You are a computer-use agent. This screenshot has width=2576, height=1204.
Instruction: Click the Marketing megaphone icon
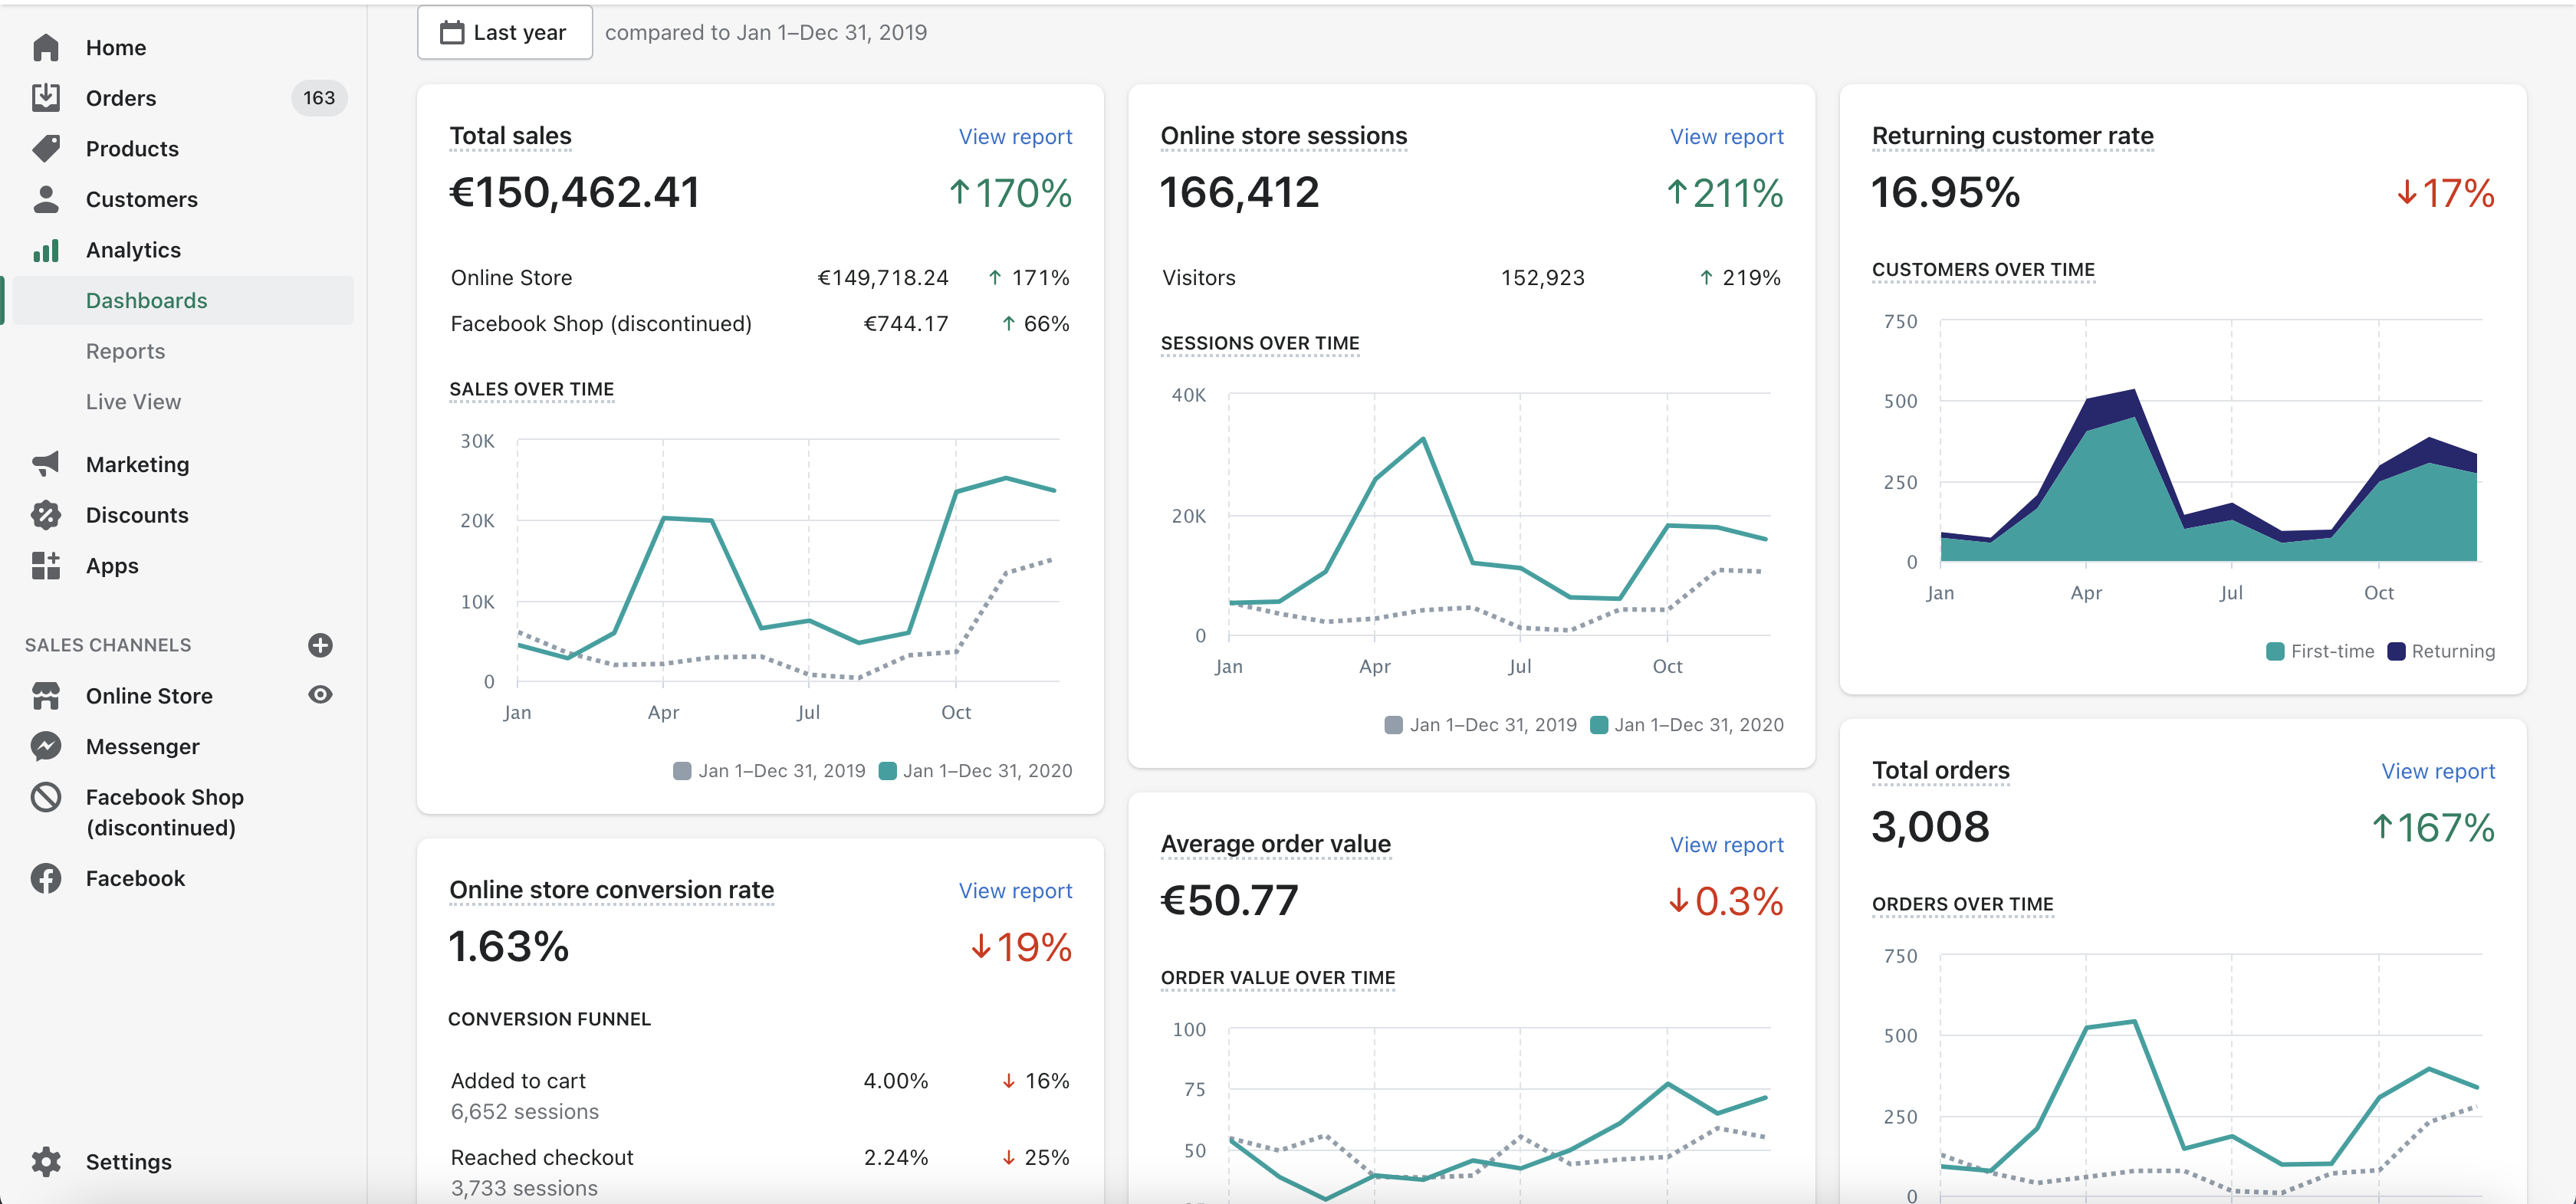tap(46, 464)
